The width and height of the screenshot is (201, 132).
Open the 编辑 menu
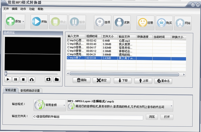[x=15, y=9]
